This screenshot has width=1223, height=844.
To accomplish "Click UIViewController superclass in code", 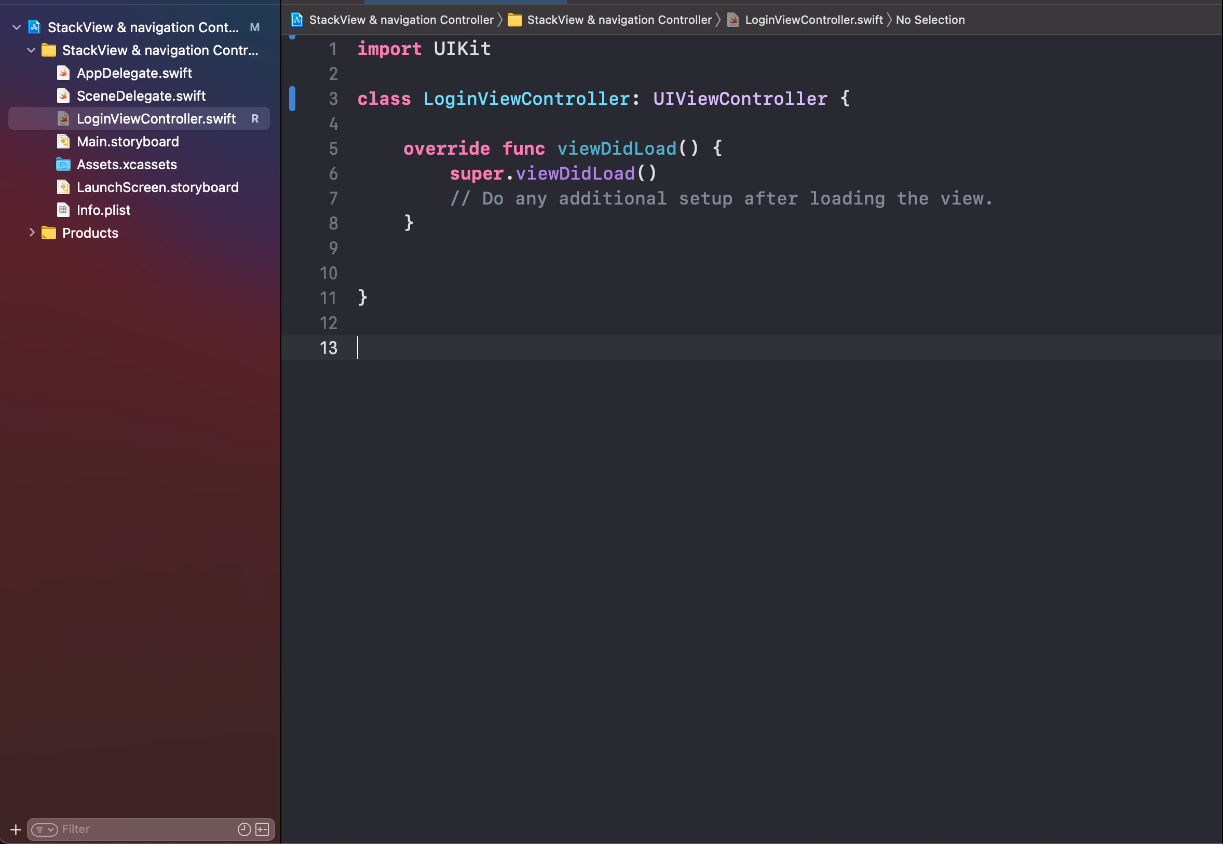I will coord(740,99).
